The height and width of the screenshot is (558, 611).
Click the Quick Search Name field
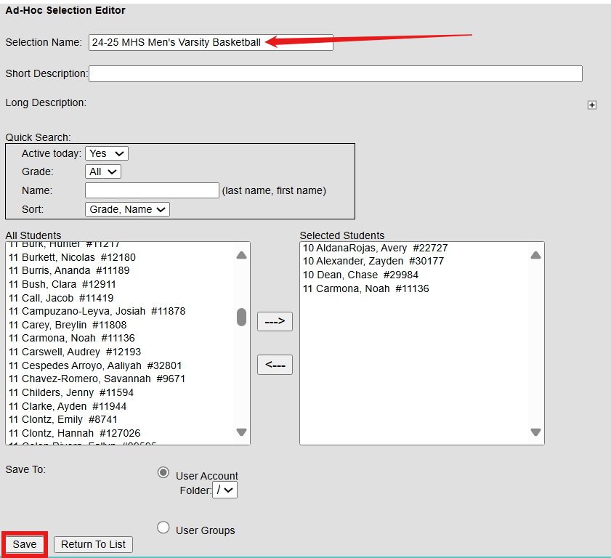(152, 190)
